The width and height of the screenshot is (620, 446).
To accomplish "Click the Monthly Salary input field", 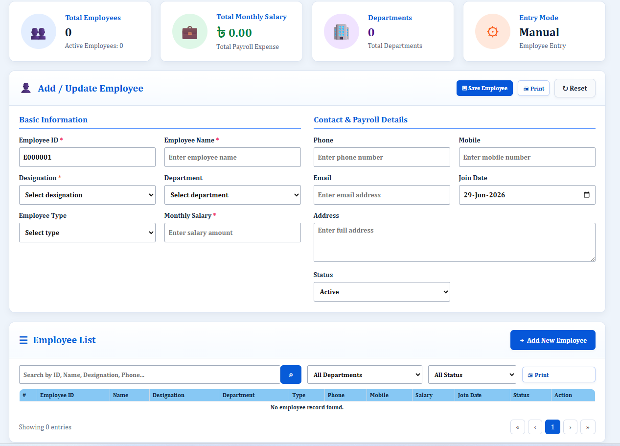I will pos(232,233).
